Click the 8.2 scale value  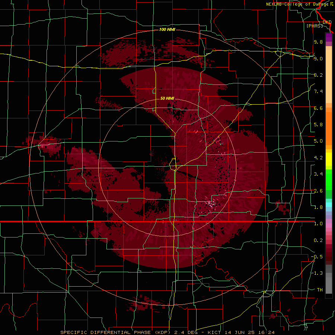pos(318,75)
